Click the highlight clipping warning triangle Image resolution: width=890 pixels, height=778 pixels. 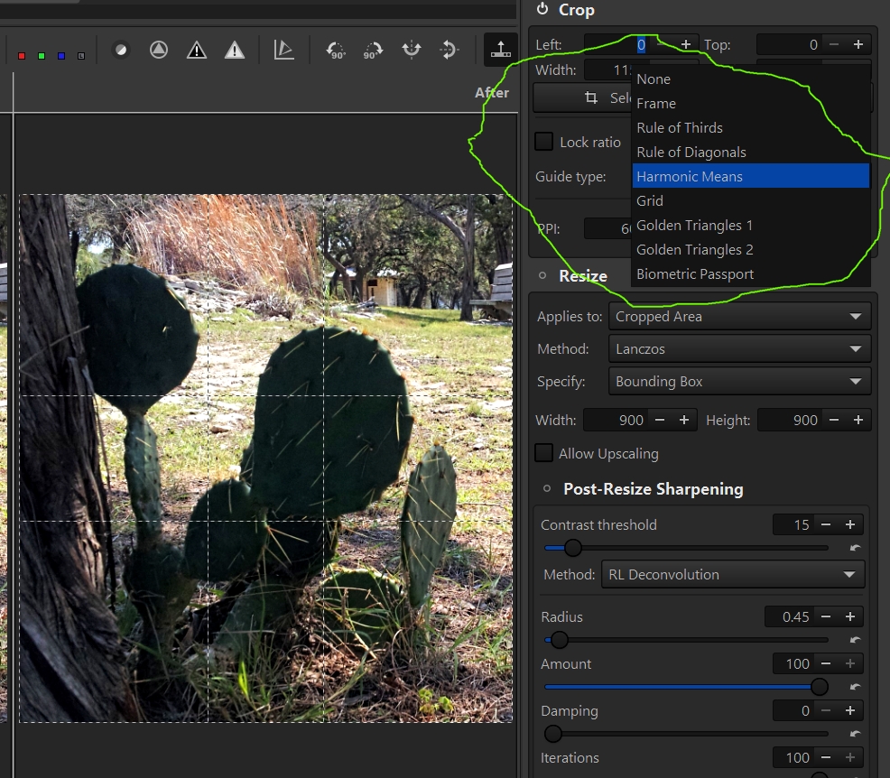pyautogui.click(x=235, y=50)
